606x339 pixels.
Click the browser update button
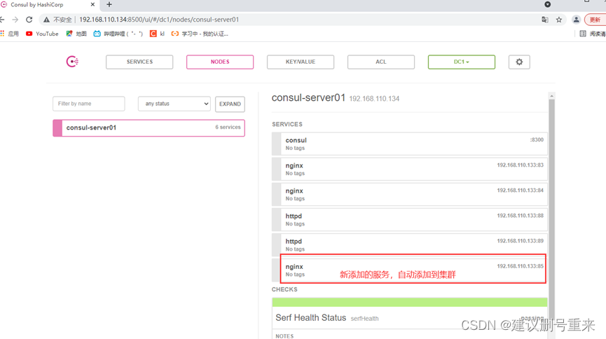(595, 20)
